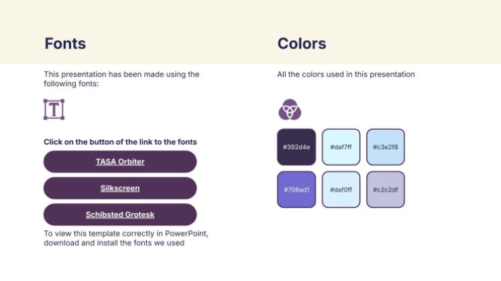Click the #392d4e hex code label
The width and height of the screenshot is (501, 281).
pos(296,147)
